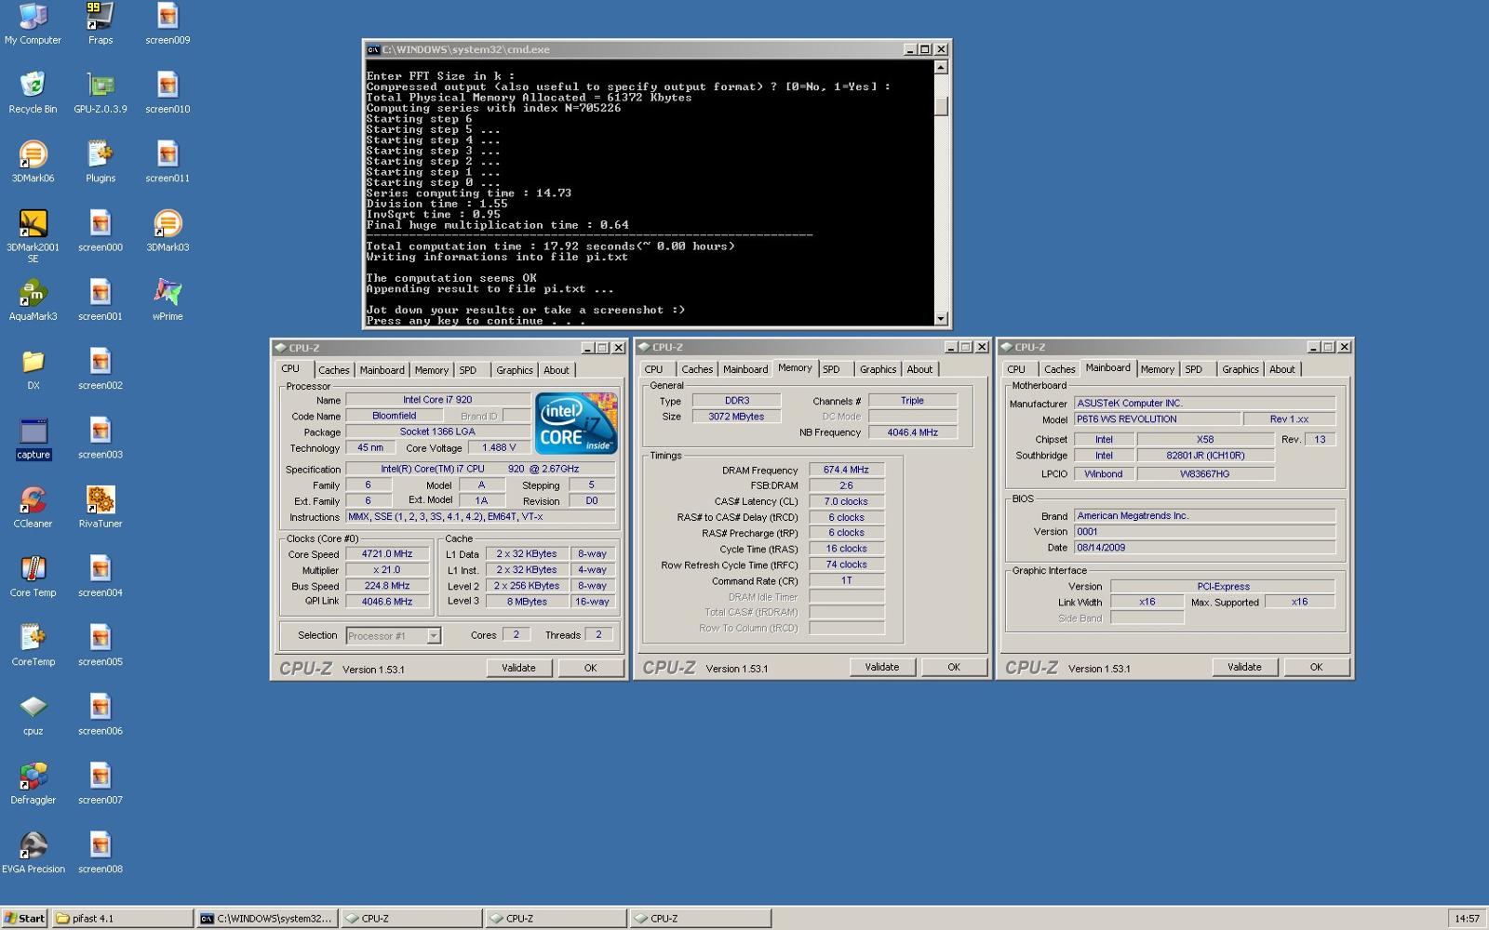The height and width of the screenshot is (930, 1489).
Task: Click the Code Name value Bloomfield
Action: tap(394, 416)
